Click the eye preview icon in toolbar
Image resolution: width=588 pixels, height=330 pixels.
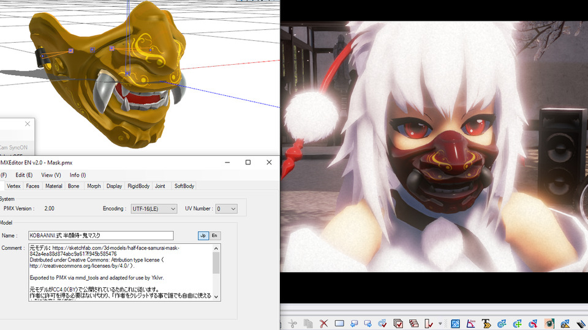point(549,323)
